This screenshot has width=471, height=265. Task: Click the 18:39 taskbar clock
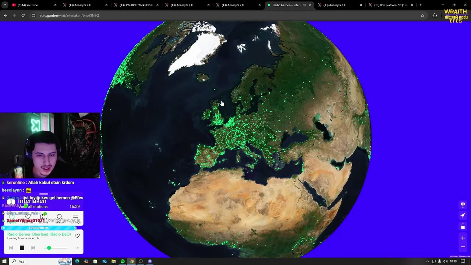tap(453, 261)
